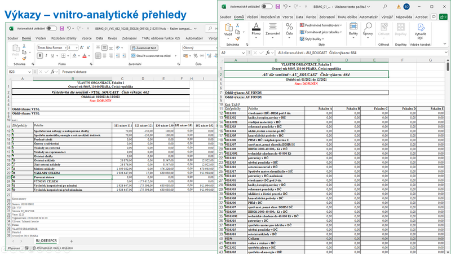Click BO user account avatar

coord(406,7)
